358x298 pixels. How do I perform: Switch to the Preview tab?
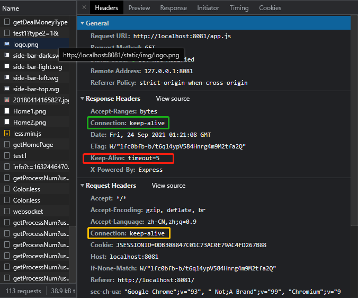(139, 8)
